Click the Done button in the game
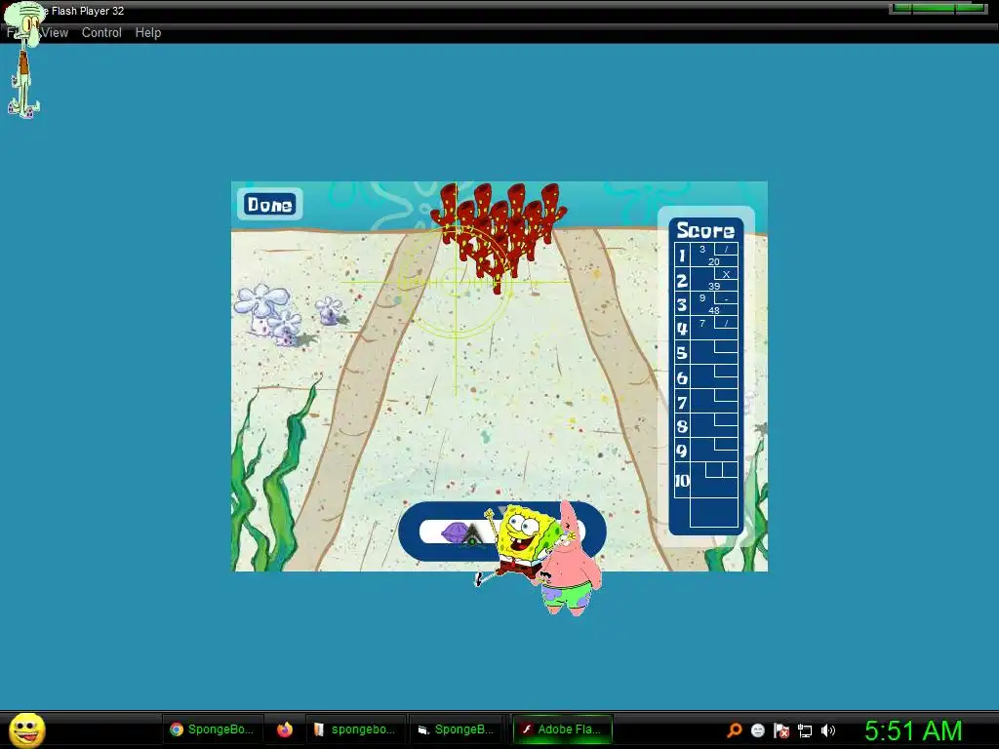The width and height of the screenshot is (999, 749). pos(269,205)
